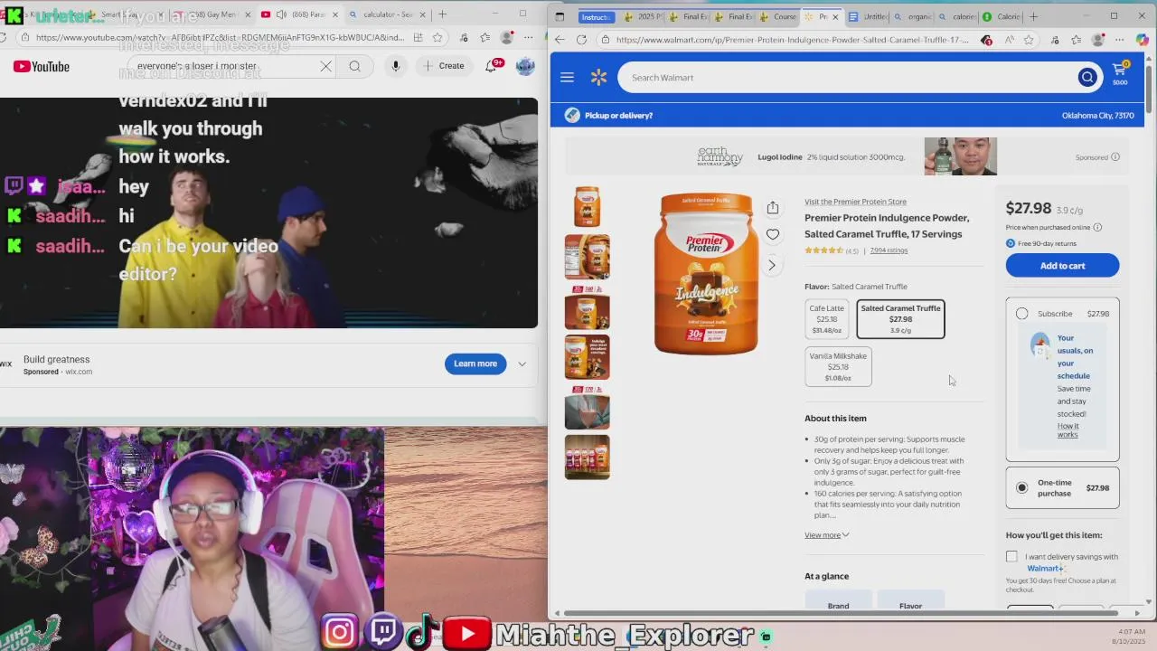Add product to favorites heart
This screenshot has height=651, width=1157.
coord(773,235)
